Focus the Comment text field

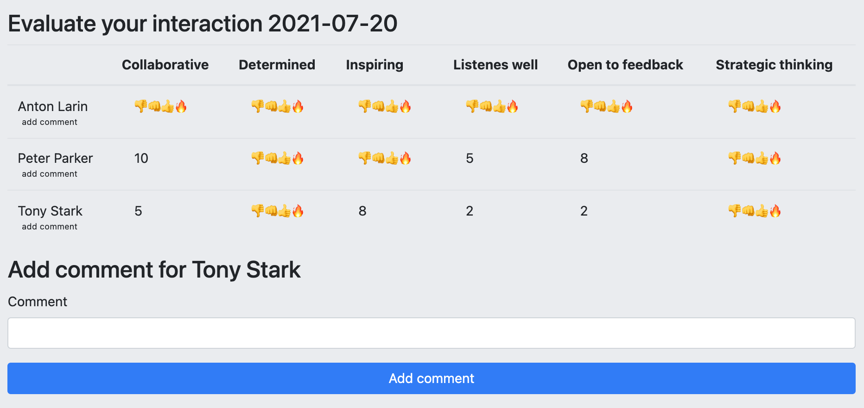(432, 333)
